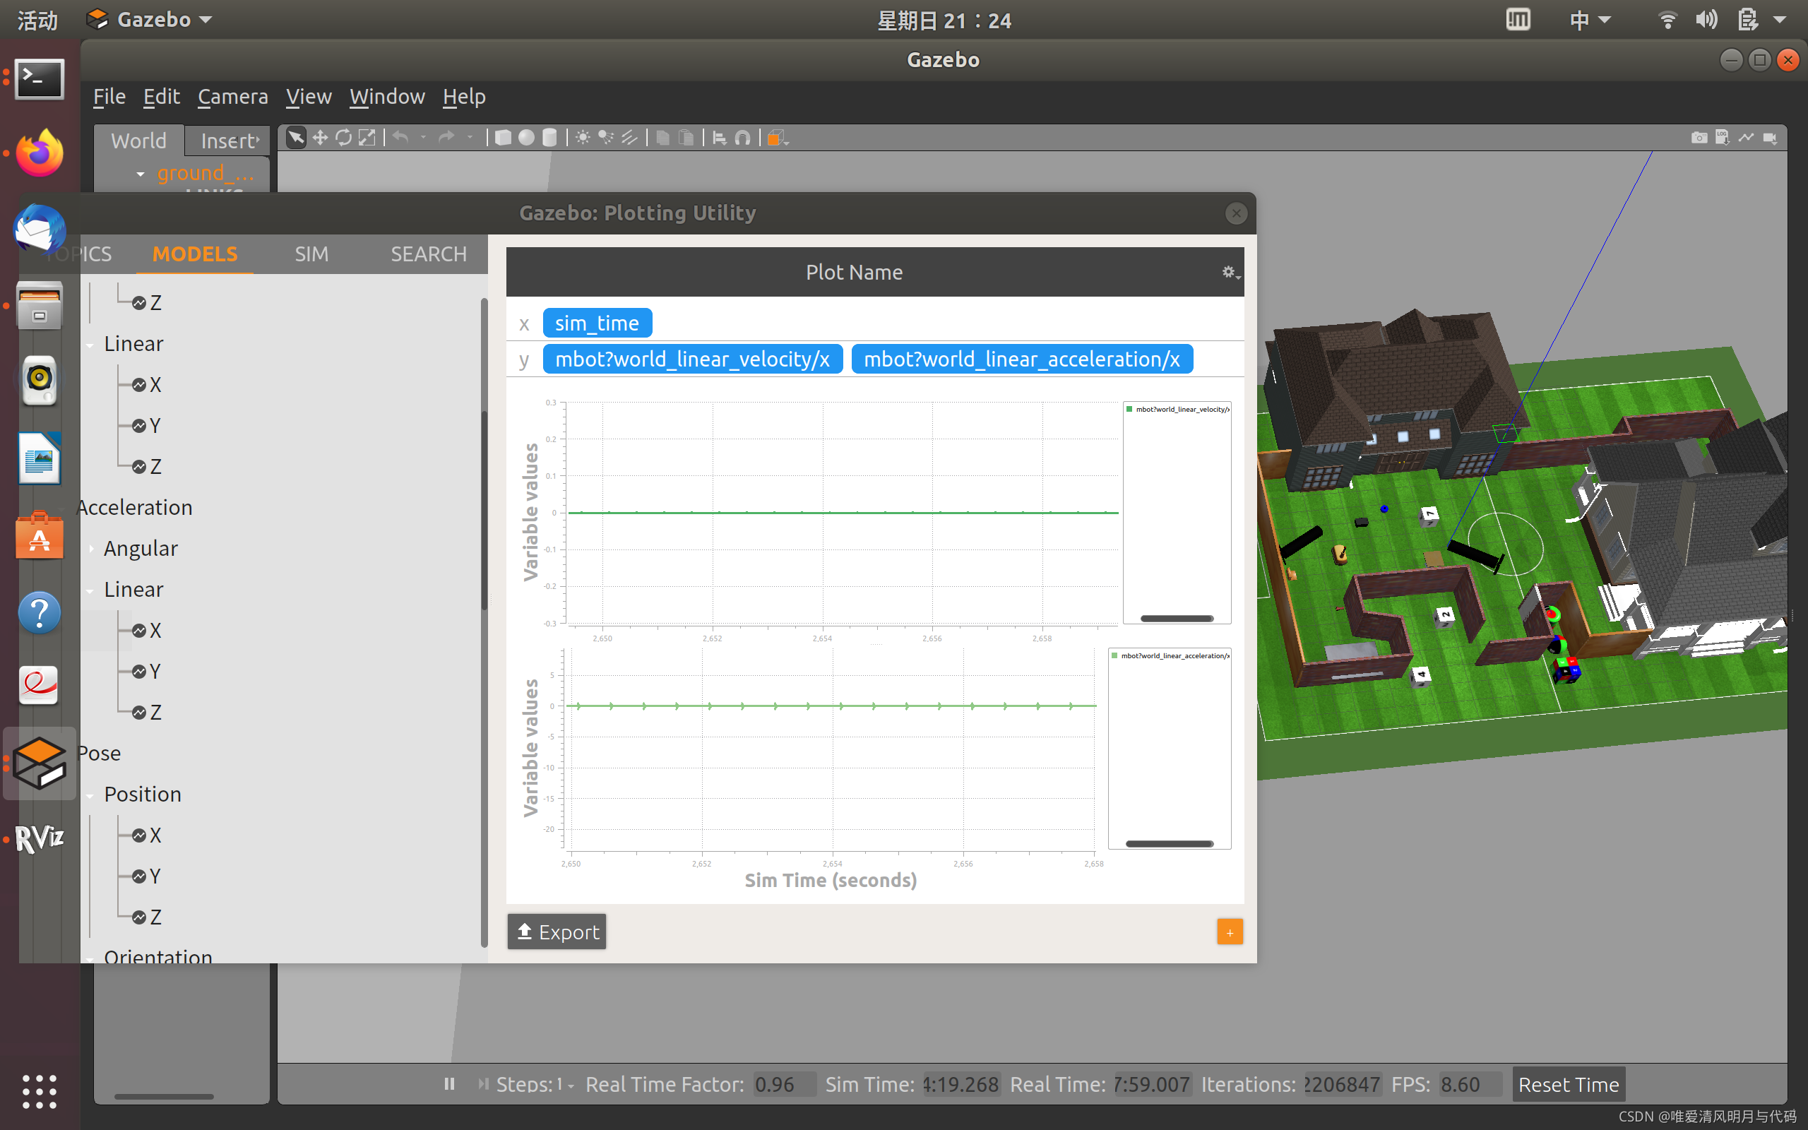The width and height of the screenshot is (1808, 1130).
Task: Expand the Angular acceleration node
Action: coord(92,549)
